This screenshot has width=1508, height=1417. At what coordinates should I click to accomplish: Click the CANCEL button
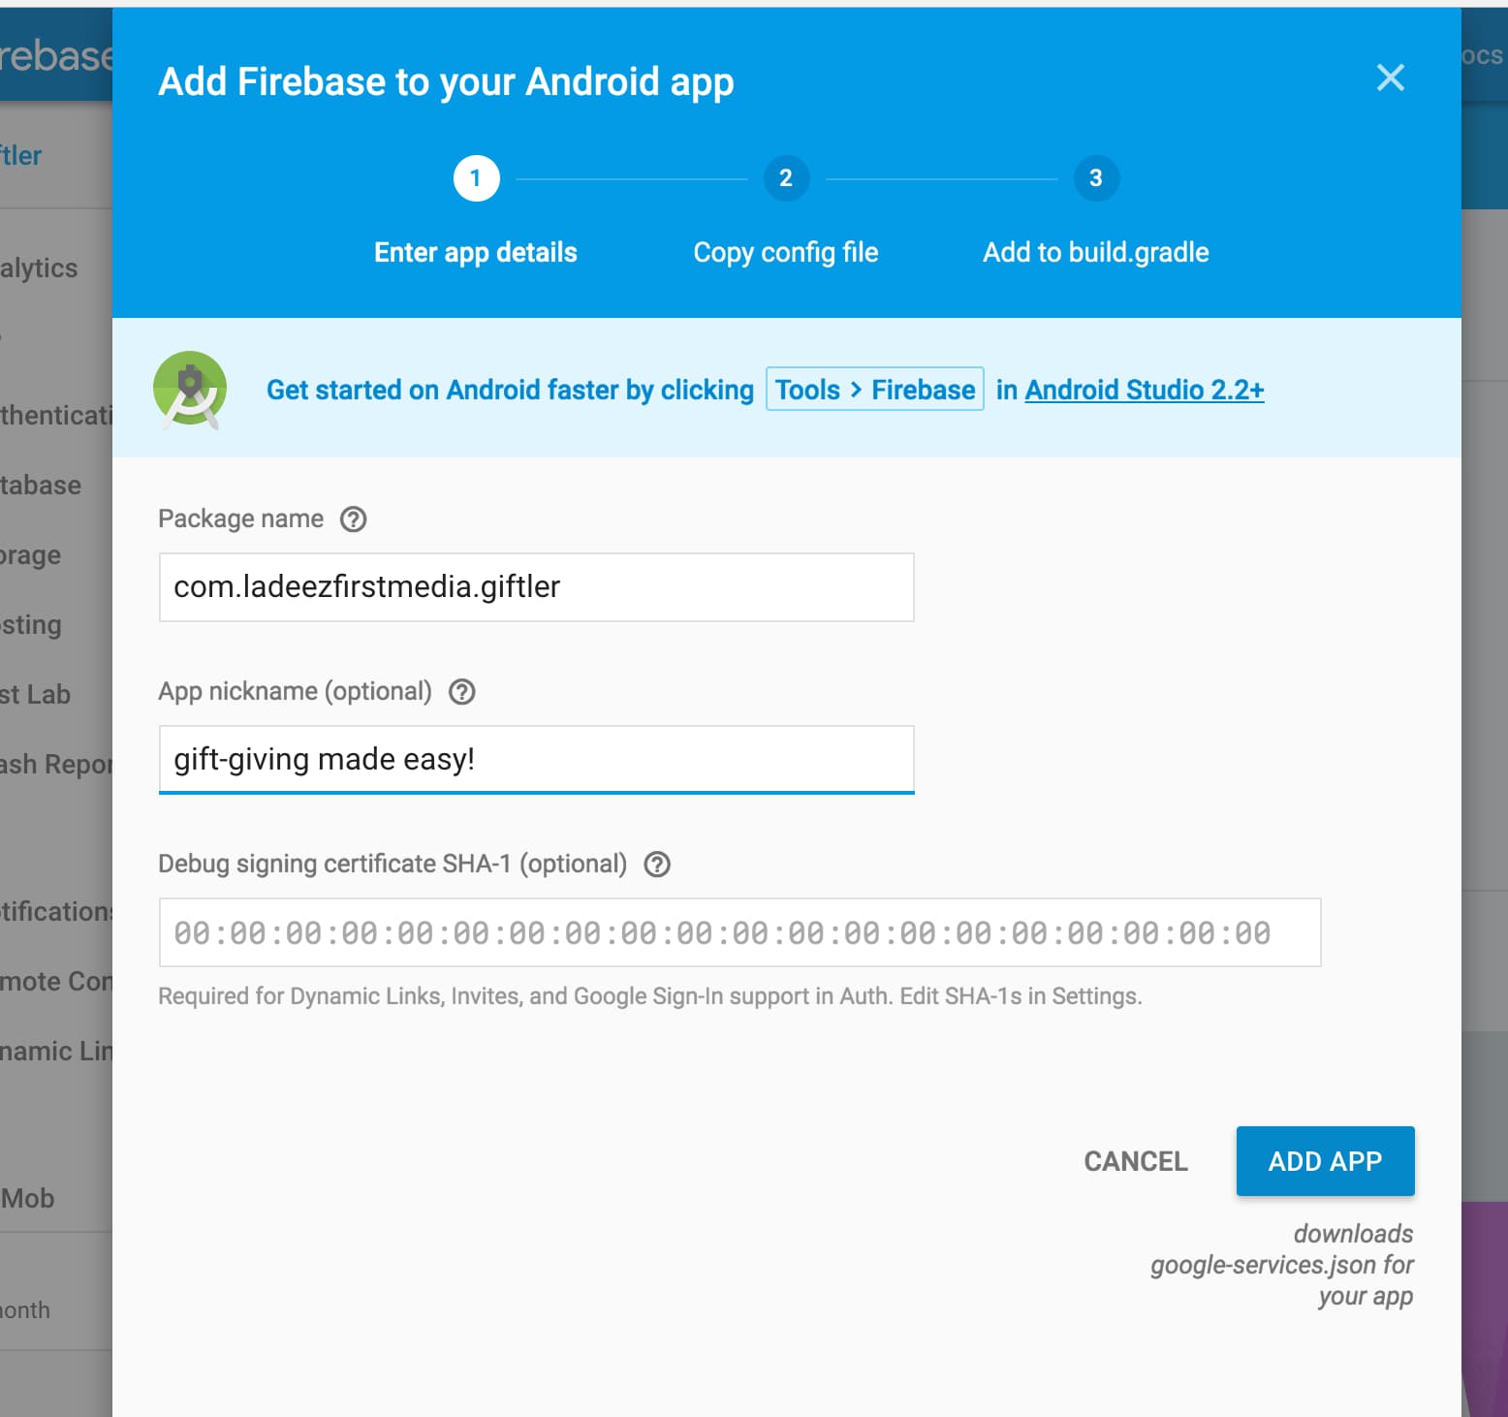tap(1136, 1161)
